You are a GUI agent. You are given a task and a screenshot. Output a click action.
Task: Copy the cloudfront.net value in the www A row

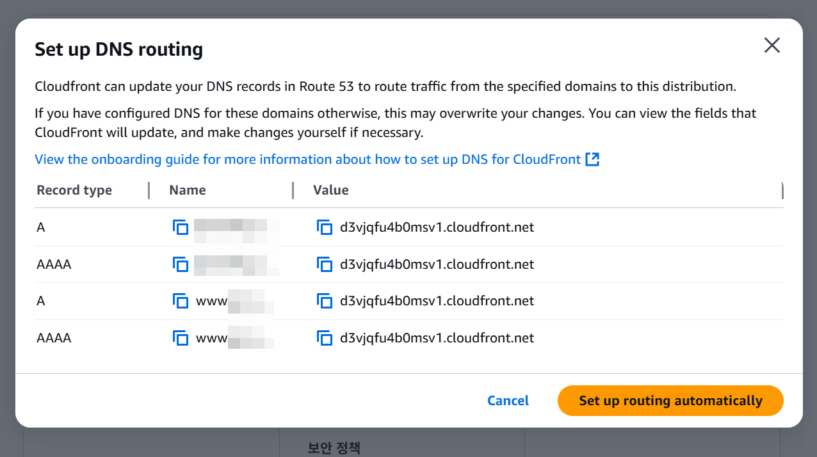(325, 301)
